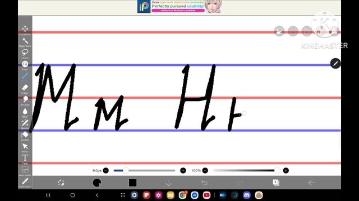Click the ad's pink download button
Image resolution: width=359 pixels, height=201 pixels.
click(178, 11)
